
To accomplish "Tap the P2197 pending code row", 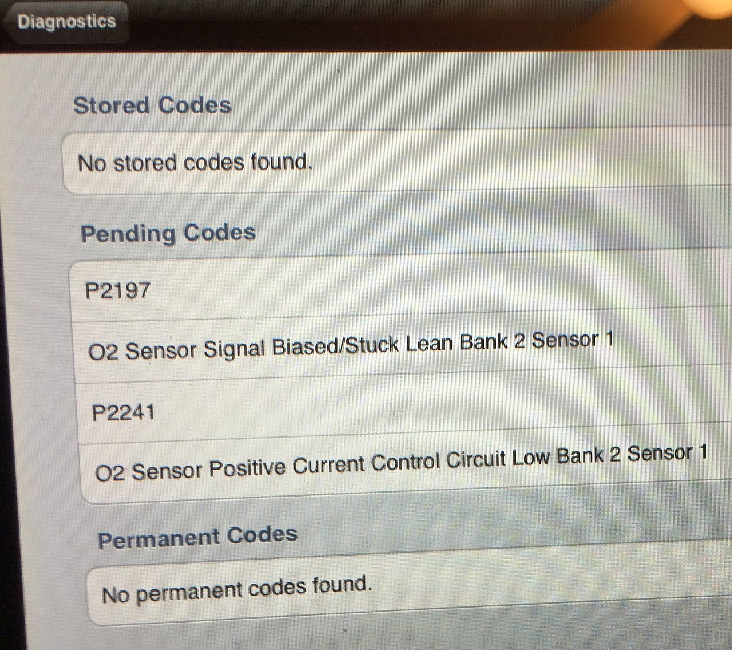I will [402, 289].
